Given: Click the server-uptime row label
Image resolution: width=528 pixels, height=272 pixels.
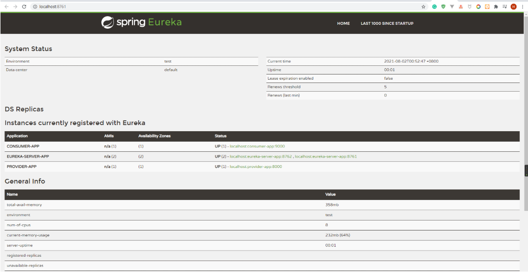Looking at the screenshot, I should pyautogui.click(x=19, y=245).
